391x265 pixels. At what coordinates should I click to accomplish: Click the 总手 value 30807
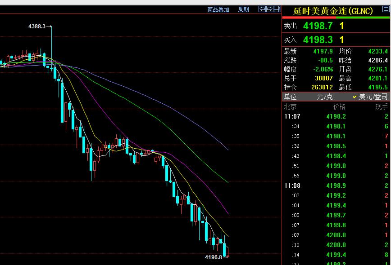coord(324,78)
